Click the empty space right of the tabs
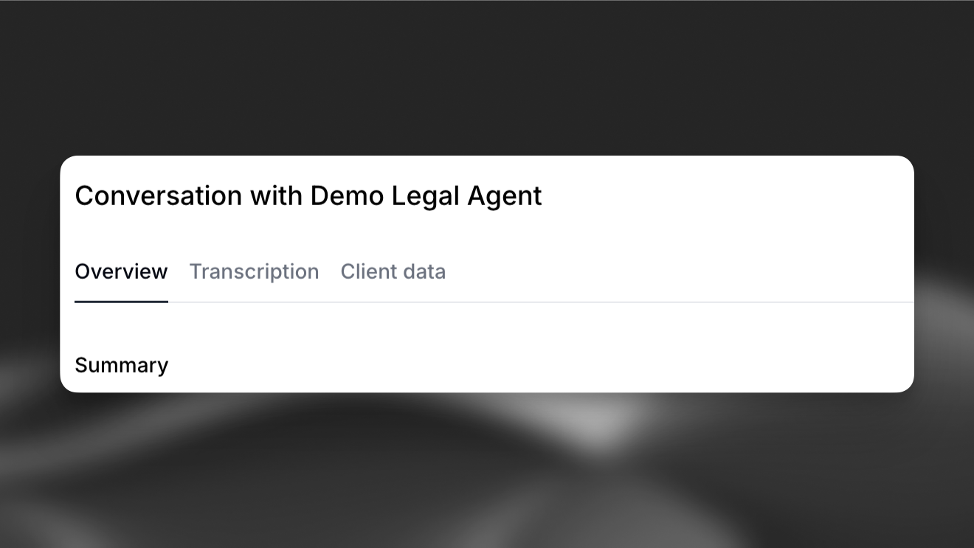 [664, 271]
